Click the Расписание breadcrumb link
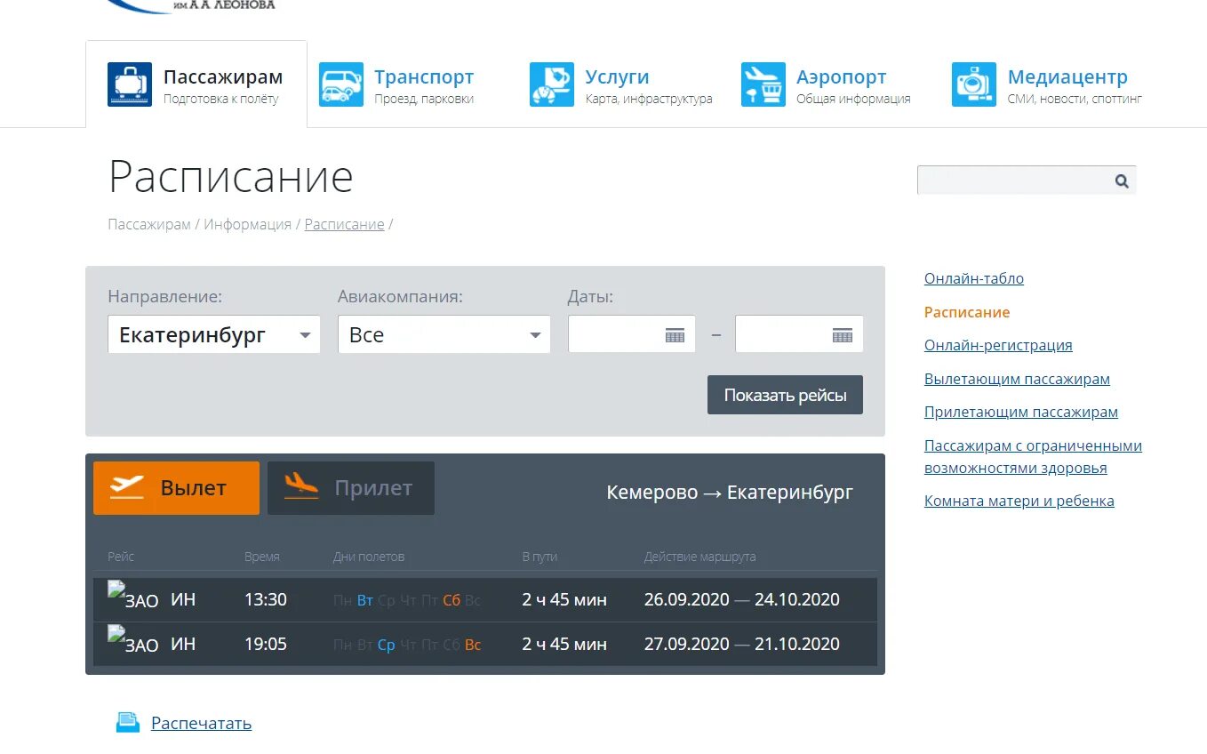1207x754 pixels. tap(344, 224)
